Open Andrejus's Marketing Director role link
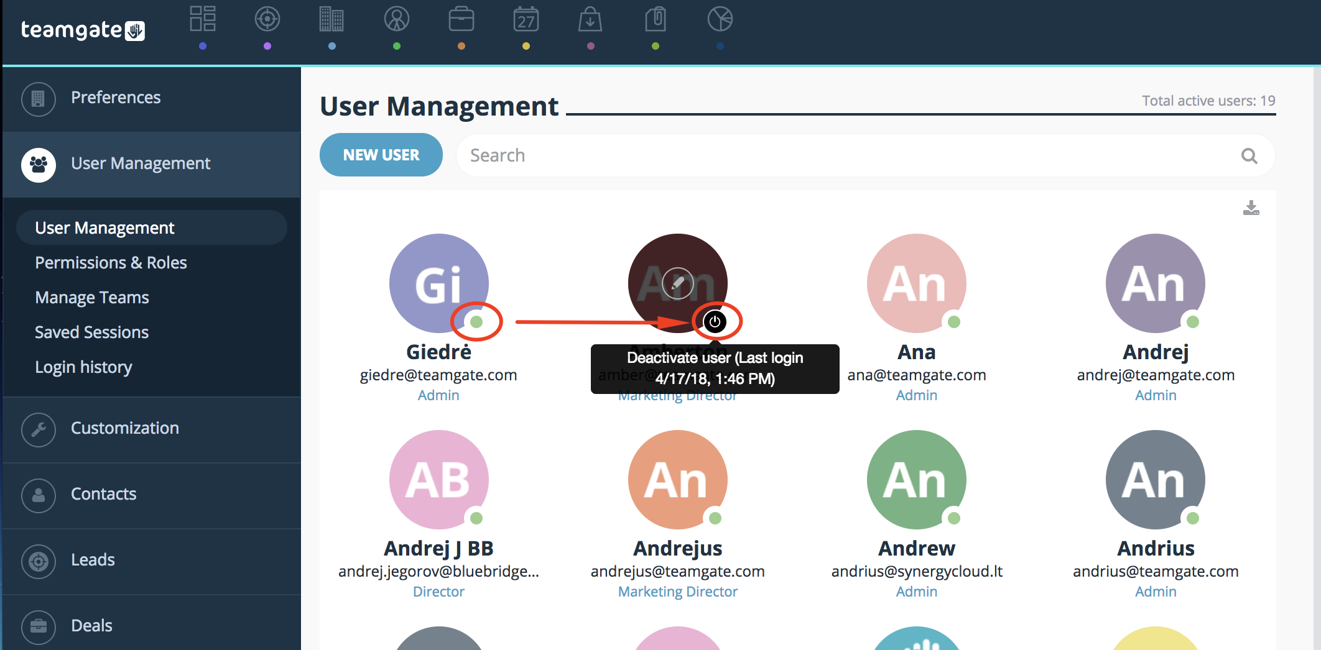This screenshot has width=1321, height=650. coord(678,592)
